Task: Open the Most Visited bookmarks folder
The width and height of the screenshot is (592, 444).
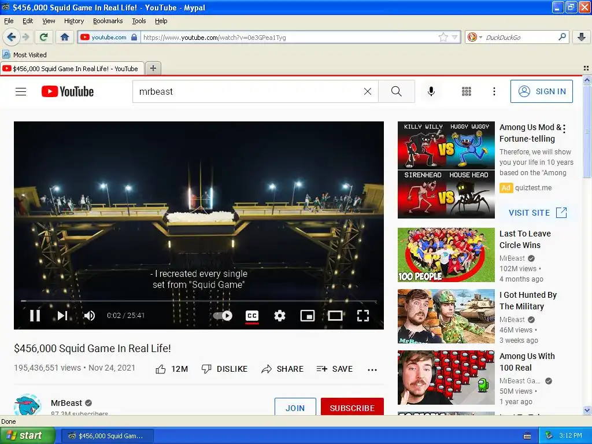Action: click(25, 55)
